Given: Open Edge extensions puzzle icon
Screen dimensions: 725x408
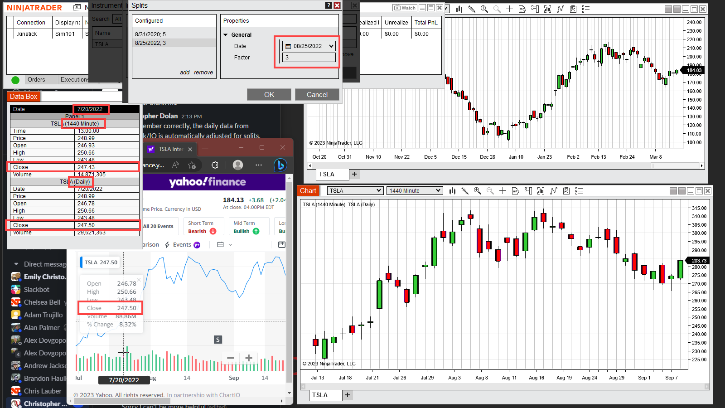Looking at the screenshot, I should pyautogui.click(x=215, y=165).
